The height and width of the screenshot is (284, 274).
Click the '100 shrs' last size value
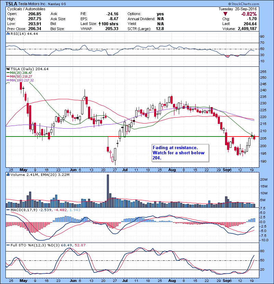pyautogui.click(x=110, y=24)
